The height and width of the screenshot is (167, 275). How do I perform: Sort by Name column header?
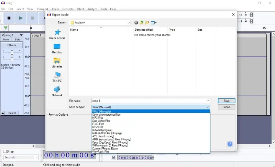pos(101,30)
